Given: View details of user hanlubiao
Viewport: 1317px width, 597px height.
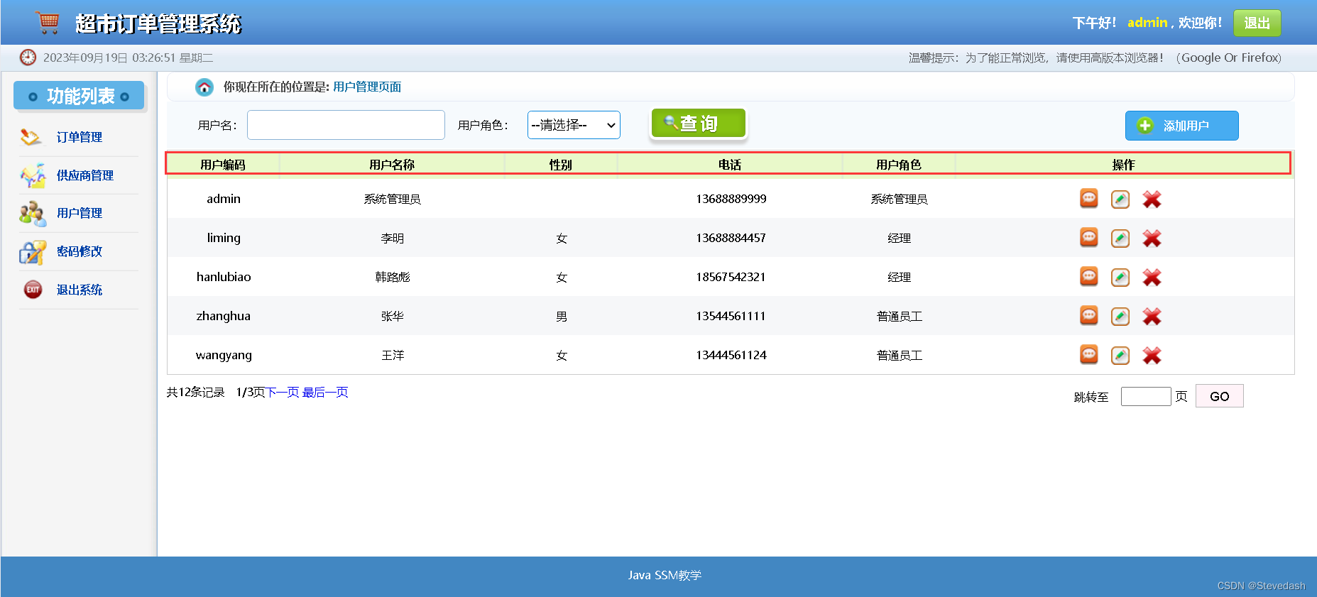Looking at the screenshot, I should [1088, 277].
